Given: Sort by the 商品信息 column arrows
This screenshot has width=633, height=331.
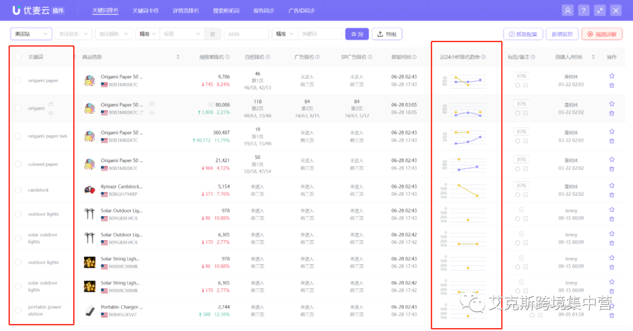Looking at the screenshot, I should (178, 57).
